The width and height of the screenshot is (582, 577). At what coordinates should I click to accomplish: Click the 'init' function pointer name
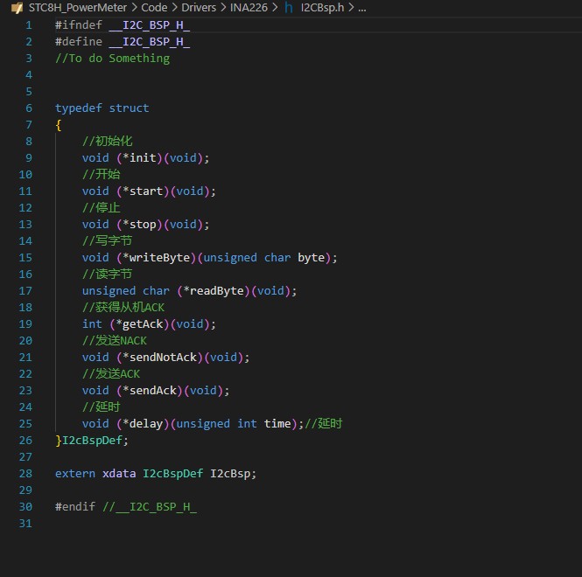click(x=143, y=158)
